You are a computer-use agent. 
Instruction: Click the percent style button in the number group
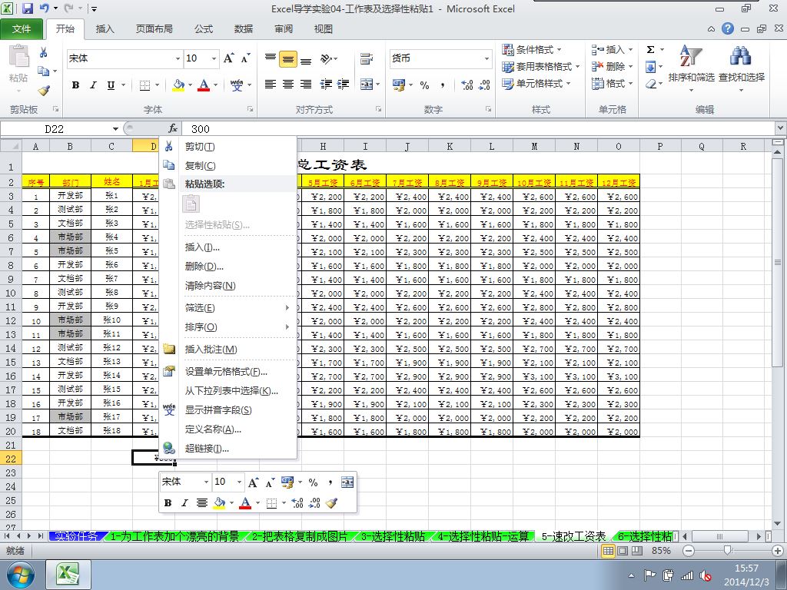pos(424,85)
